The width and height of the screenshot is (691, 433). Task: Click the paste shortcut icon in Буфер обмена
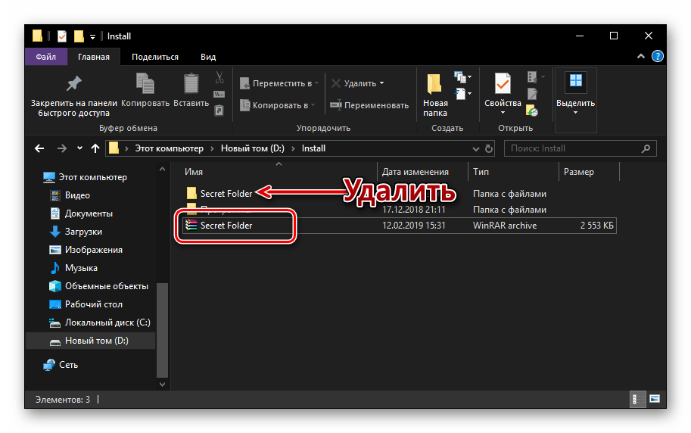point(219,110)
